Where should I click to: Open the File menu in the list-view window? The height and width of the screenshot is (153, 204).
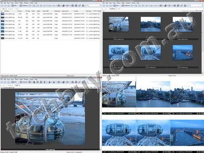point(2,3)
